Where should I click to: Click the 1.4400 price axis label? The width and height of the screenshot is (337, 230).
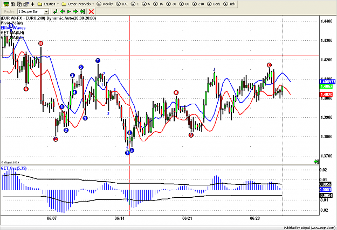tap(326, 21)
